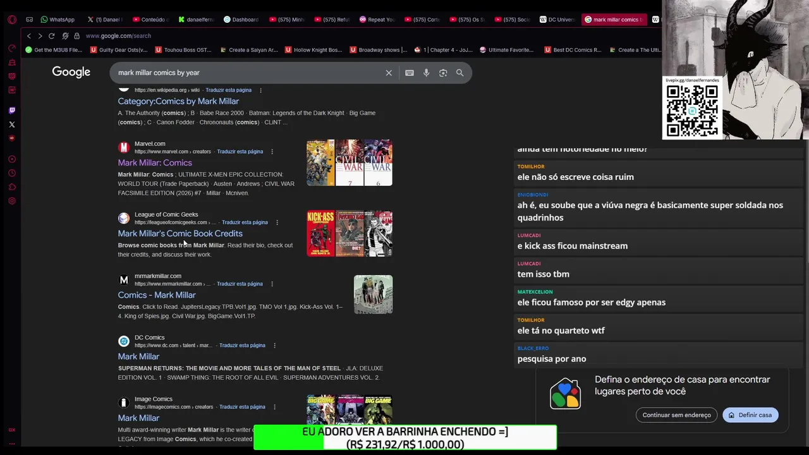Open more options for the DC Comics result
This screenshot has height=455, width=809.
274,346
